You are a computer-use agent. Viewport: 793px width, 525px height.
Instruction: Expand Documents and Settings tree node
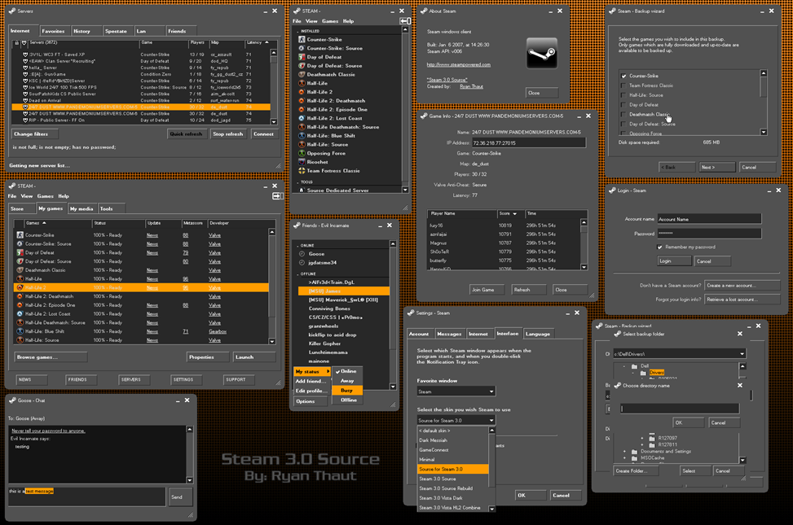coord(624,452)
